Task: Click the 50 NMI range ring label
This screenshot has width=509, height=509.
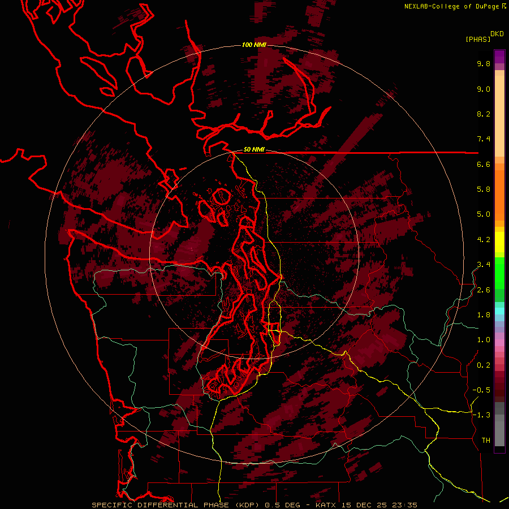Action: [x=254, y=150]
